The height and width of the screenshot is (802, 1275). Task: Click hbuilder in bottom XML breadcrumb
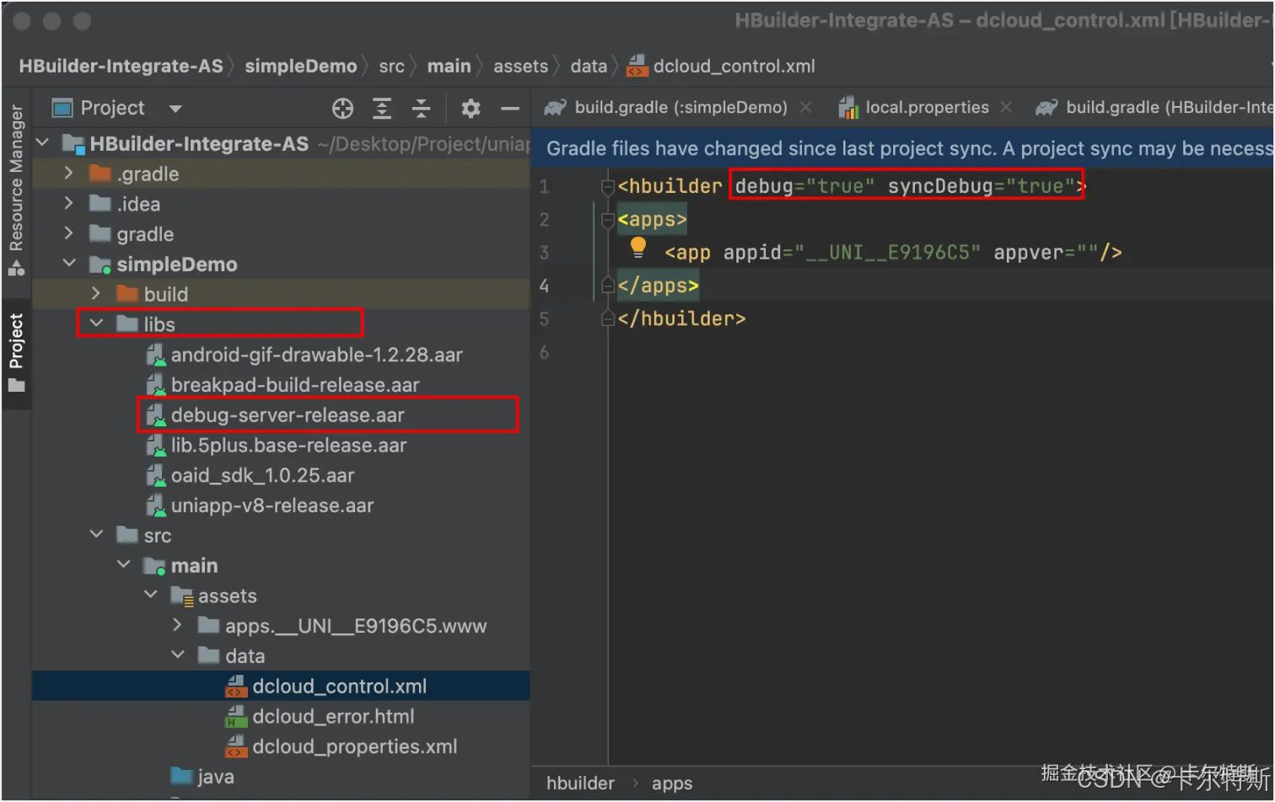coord(580,783)
